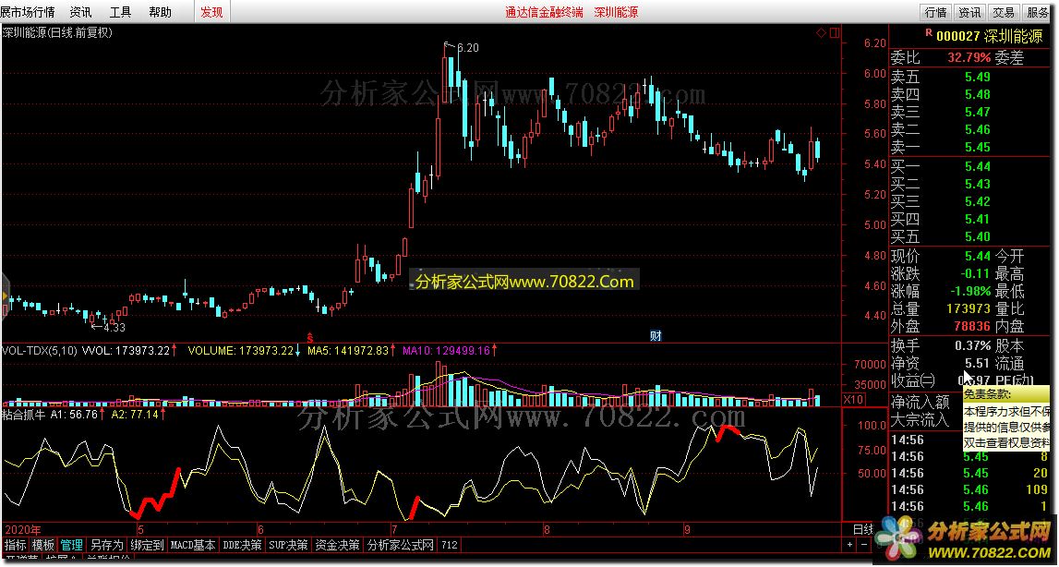This screenshot has height=567, width=1059.
Task: Click the month 7 marker on the time axis
Action: tap(393, 529)
